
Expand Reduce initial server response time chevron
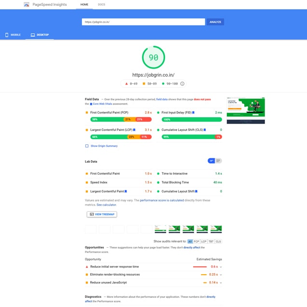coord(221,267)
